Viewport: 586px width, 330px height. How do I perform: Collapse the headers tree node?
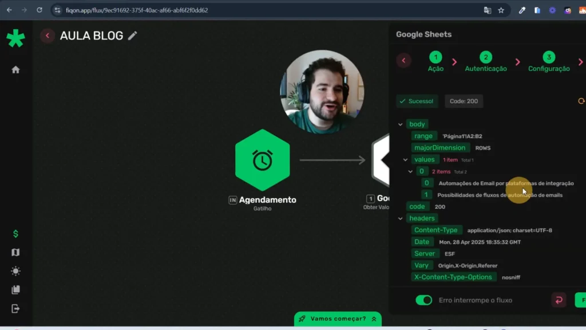coord(401,218)
